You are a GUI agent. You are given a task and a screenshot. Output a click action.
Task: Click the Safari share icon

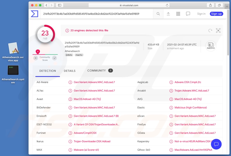click(210, 5)
